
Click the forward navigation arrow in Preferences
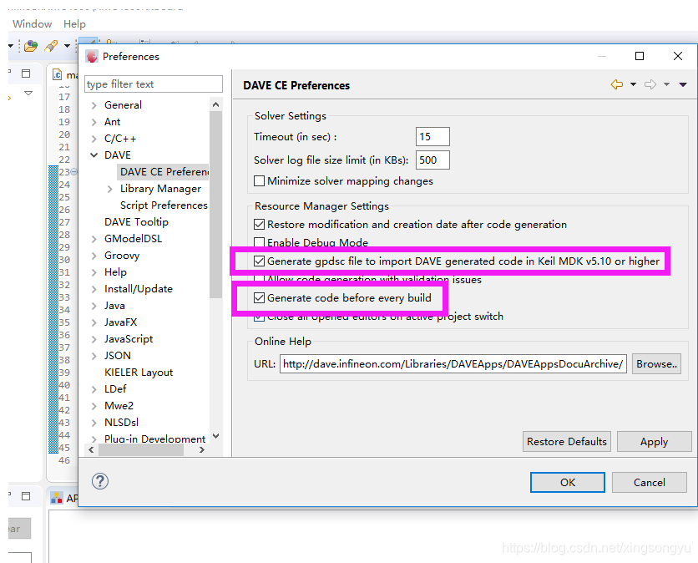(x=650, y=84)
